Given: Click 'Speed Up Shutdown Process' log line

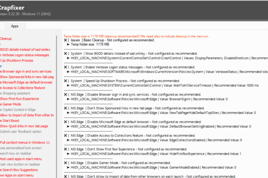Looking at the screenshot, I should [122, 81].
